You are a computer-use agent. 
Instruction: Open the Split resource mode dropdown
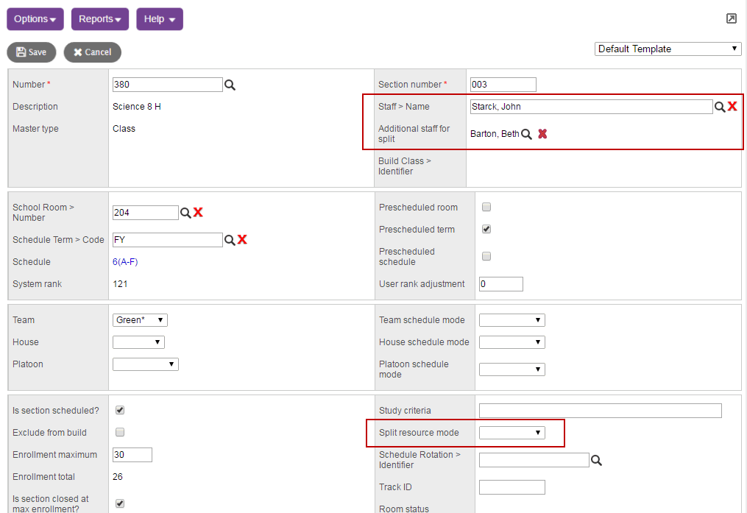coord(512,433)
